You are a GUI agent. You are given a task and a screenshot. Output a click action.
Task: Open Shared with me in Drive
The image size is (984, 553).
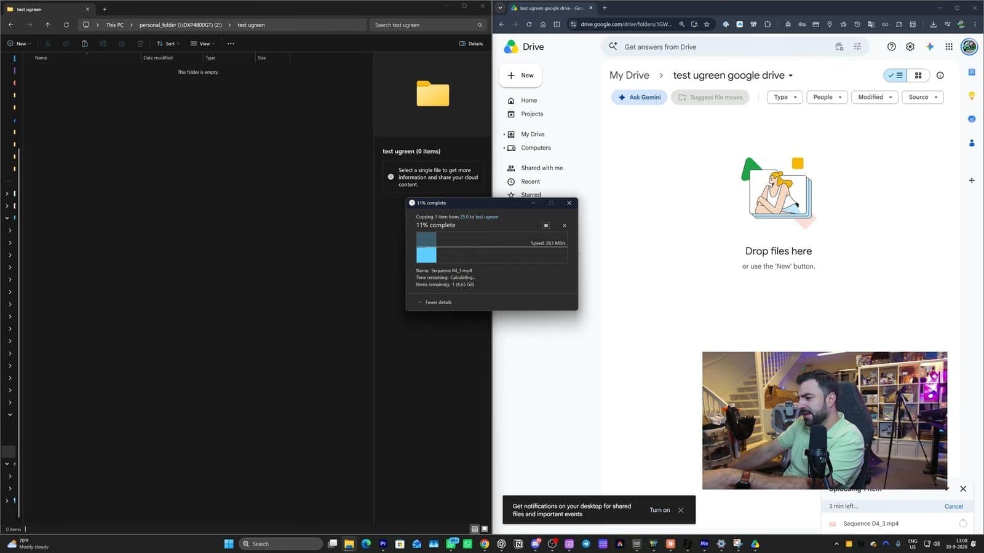point(541,168)
